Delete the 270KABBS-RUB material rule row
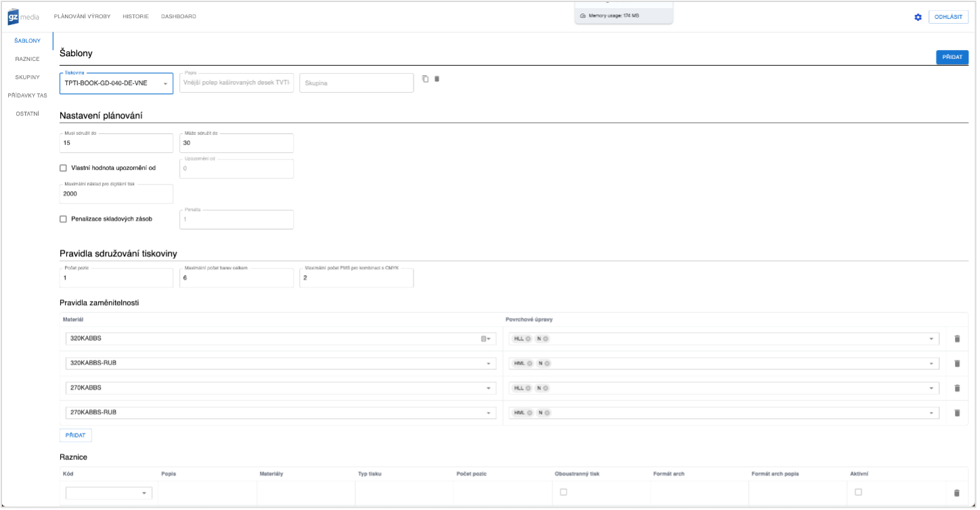The height and width of the screenshot is (510, 980). (x=956, y=413)
